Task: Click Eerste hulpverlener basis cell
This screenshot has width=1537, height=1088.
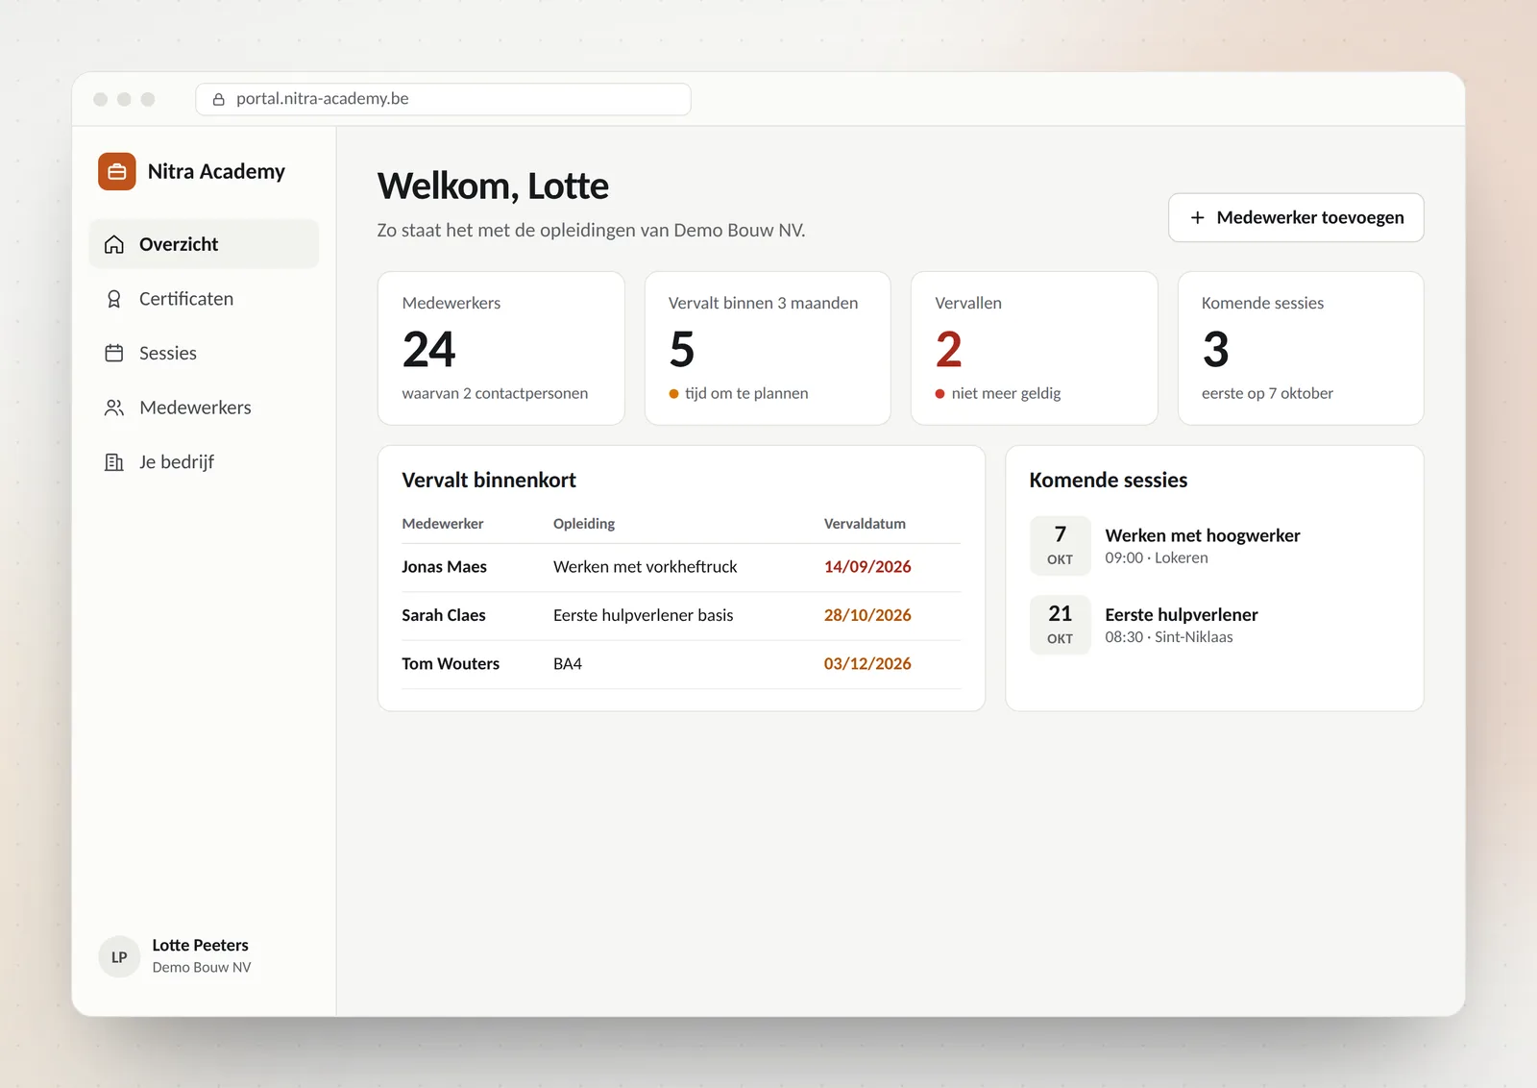Action: (644, 615)
